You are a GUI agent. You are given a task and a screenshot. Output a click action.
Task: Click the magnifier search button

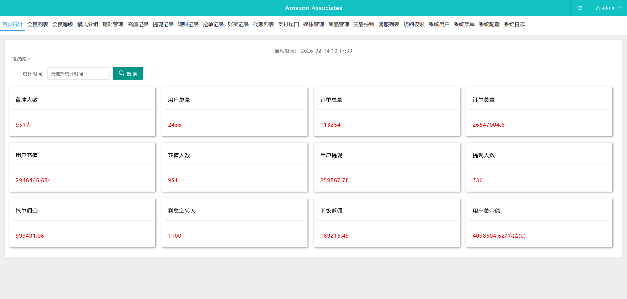(128, 73)
